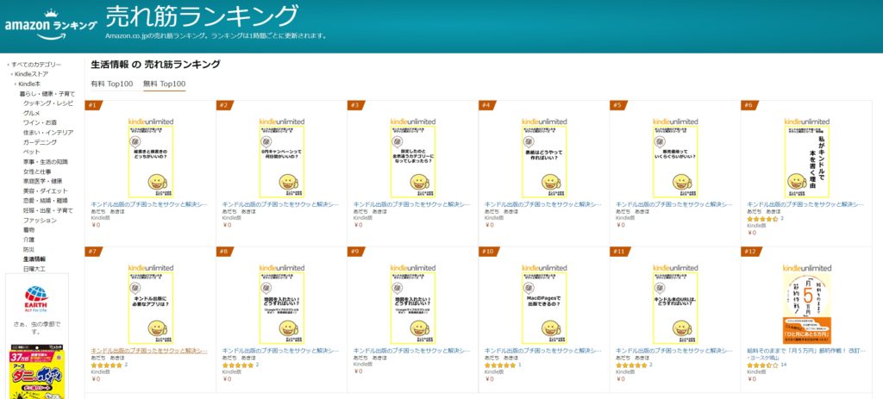
Task: Click title link of book #7
Action: tap(148, 351)
